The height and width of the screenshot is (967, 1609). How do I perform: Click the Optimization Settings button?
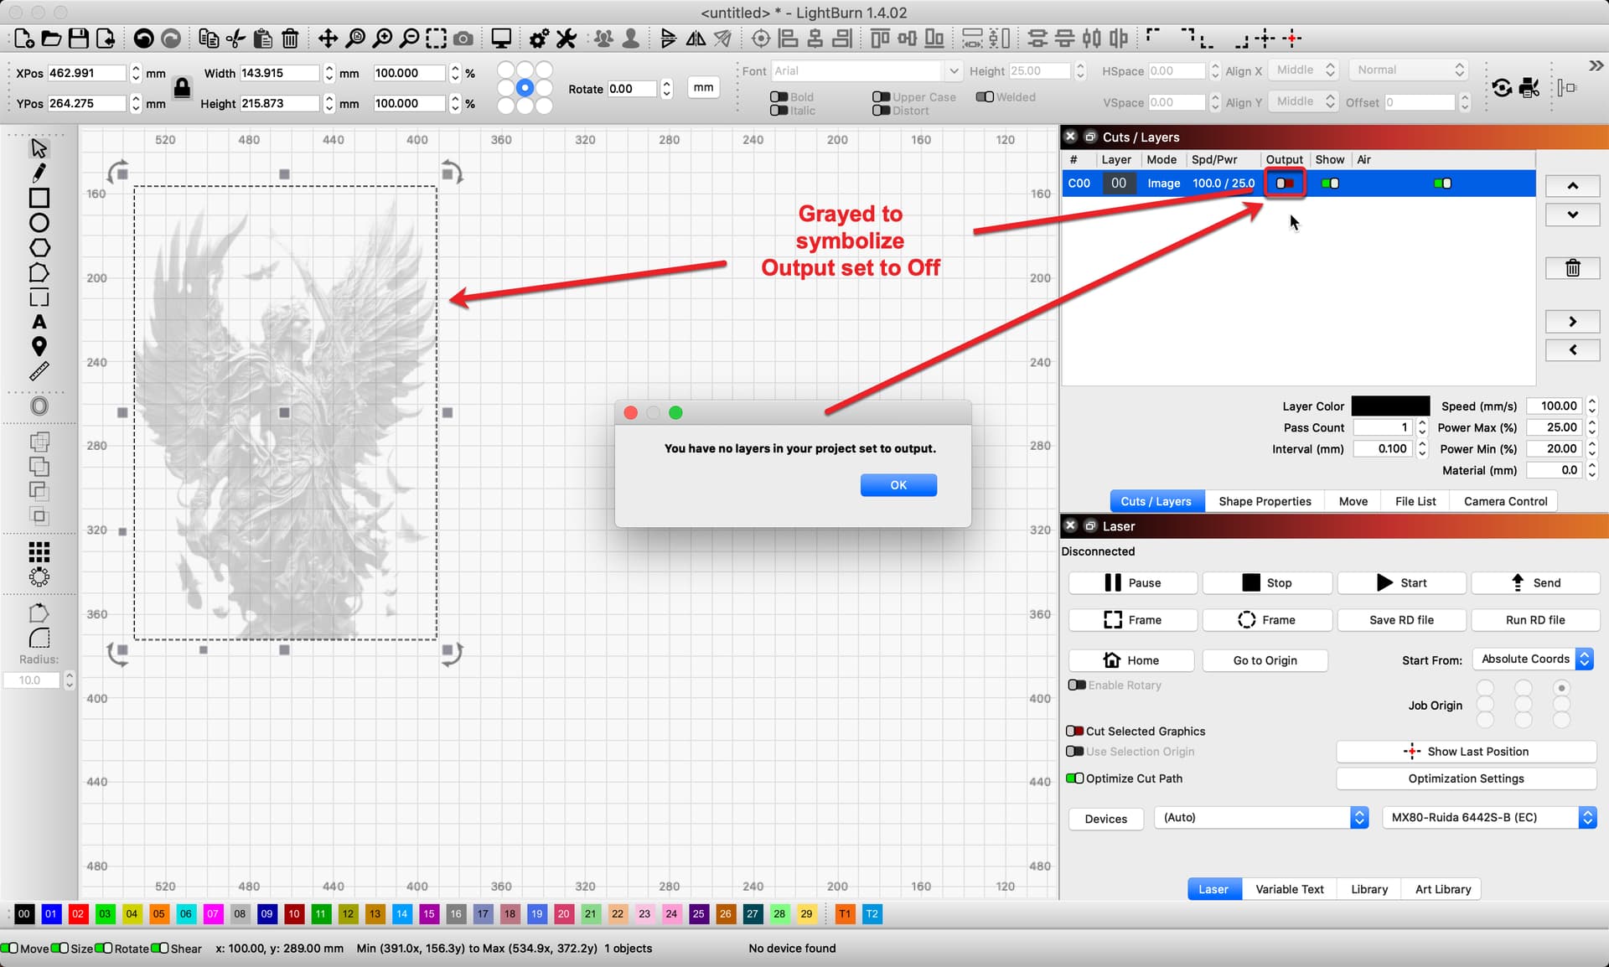tap(1466, 778)
